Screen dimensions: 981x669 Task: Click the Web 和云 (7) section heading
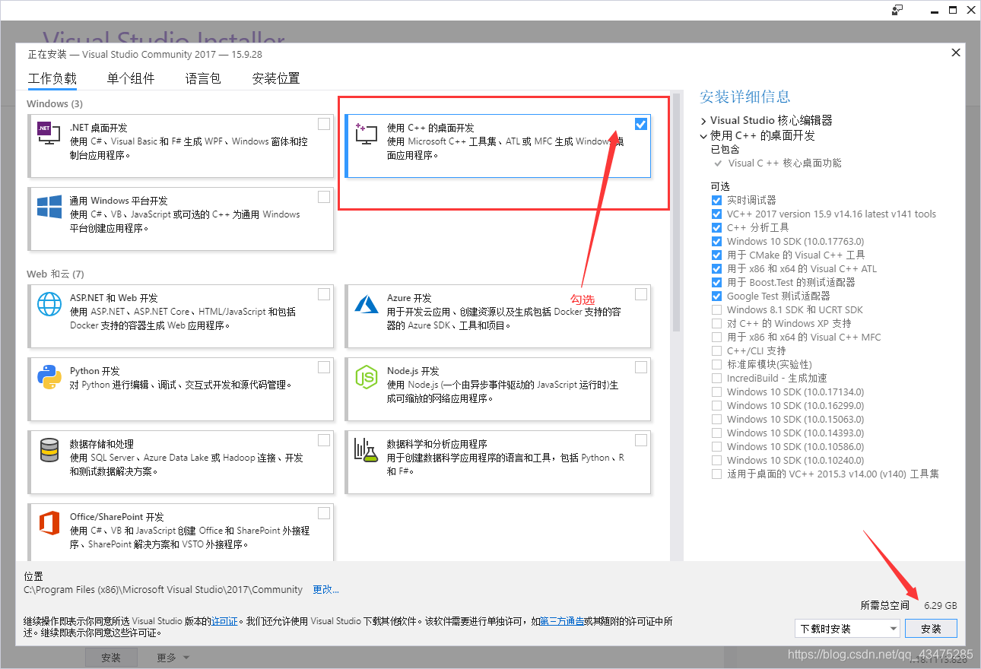(55, 274)
